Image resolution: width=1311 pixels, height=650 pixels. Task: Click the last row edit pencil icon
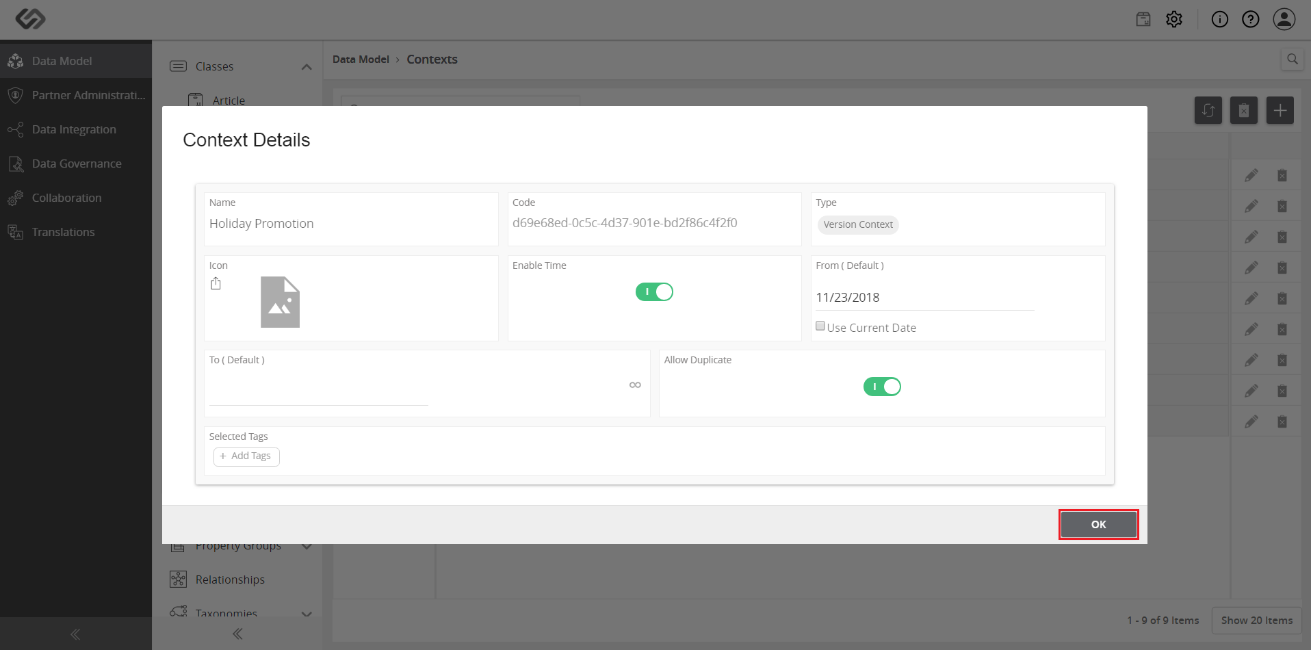point(1251,422)
